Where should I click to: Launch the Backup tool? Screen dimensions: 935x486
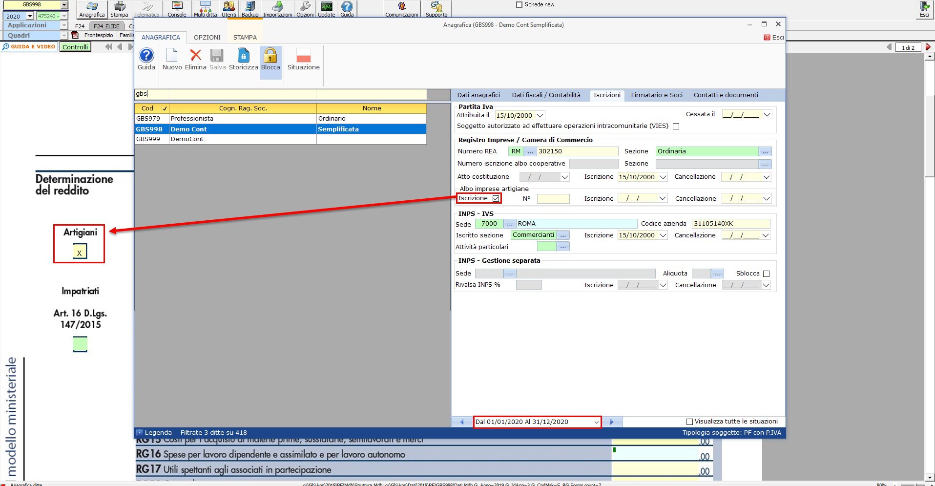(250, 9)
